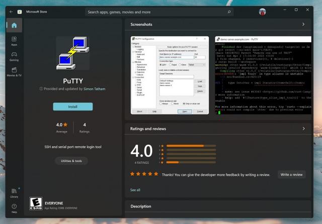The width and height of the screenshot is (322, 224).
Task: Click the 4.0 average rating star
Action: click(x=65, y=124)
